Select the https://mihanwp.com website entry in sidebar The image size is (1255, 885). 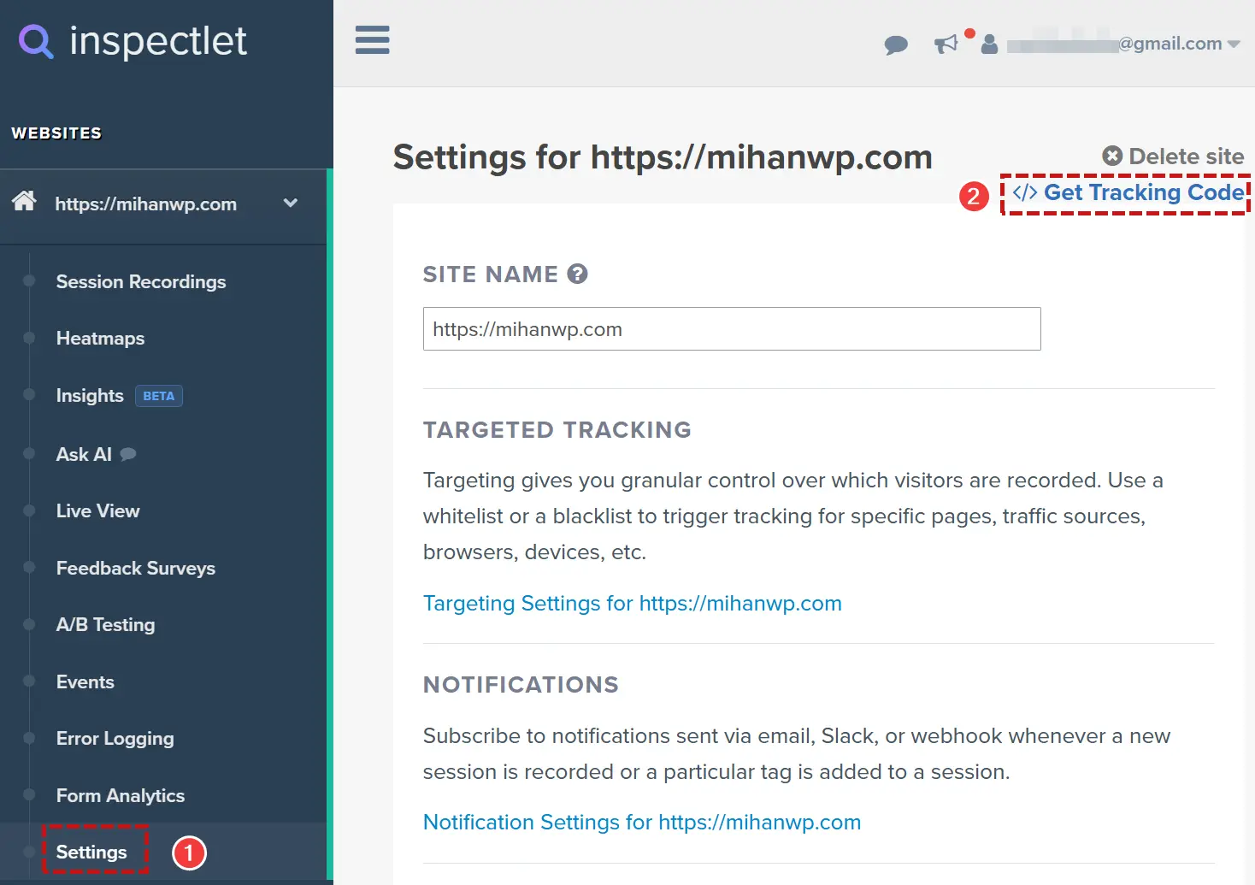coord(146,204)
